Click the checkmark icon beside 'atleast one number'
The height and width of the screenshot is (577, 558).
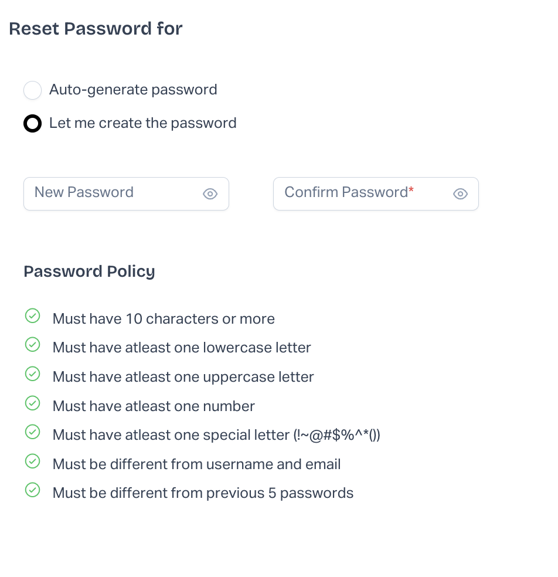click(x=32, y=403)
